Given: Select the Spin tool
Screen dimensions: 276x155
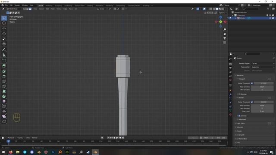Looking at the screenshot, I should tap(4, 96).
